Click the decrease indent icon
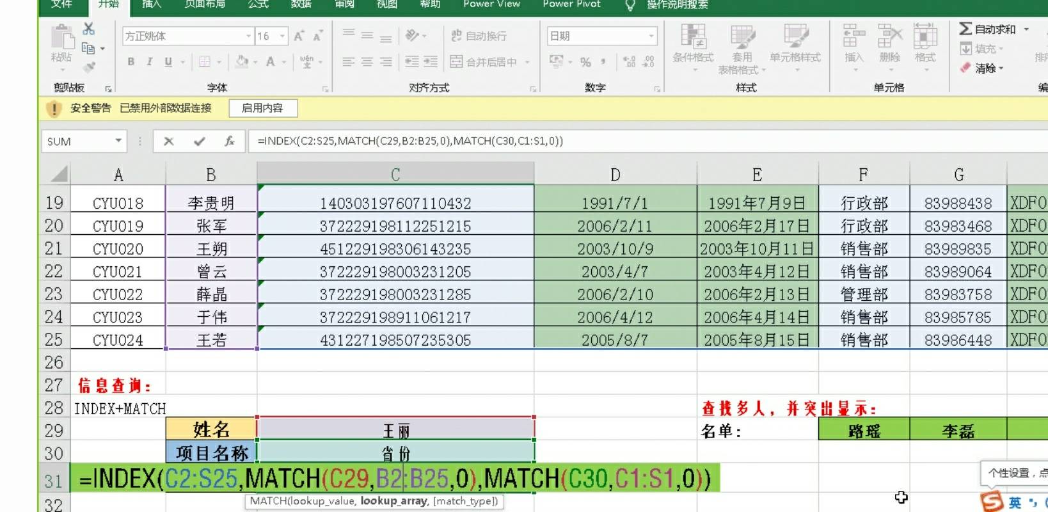This screenshot has width=1048, height=512. 412,62
